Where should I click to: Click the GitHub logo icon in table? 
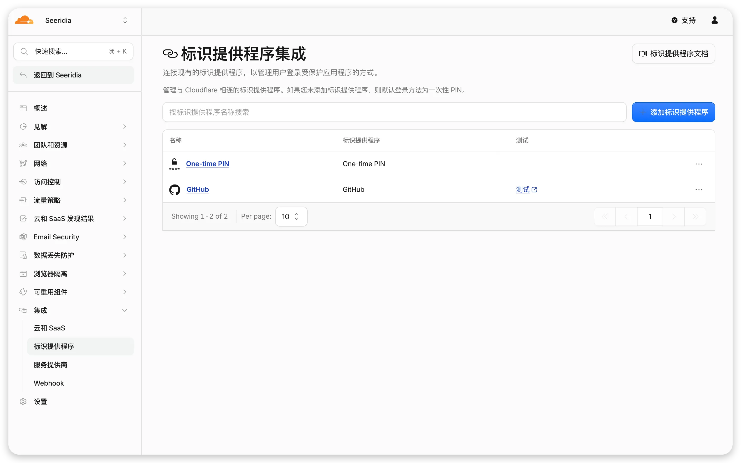(175, 190)
